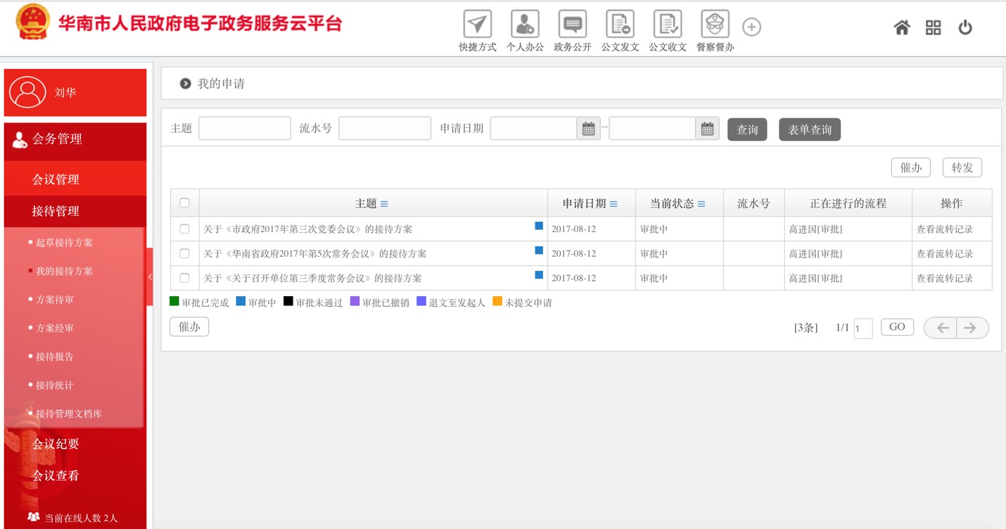Collapse the left sidebar with arrow handle
Image resolution: width=1006 pixels, height=529 pixels.
(150, 277)
